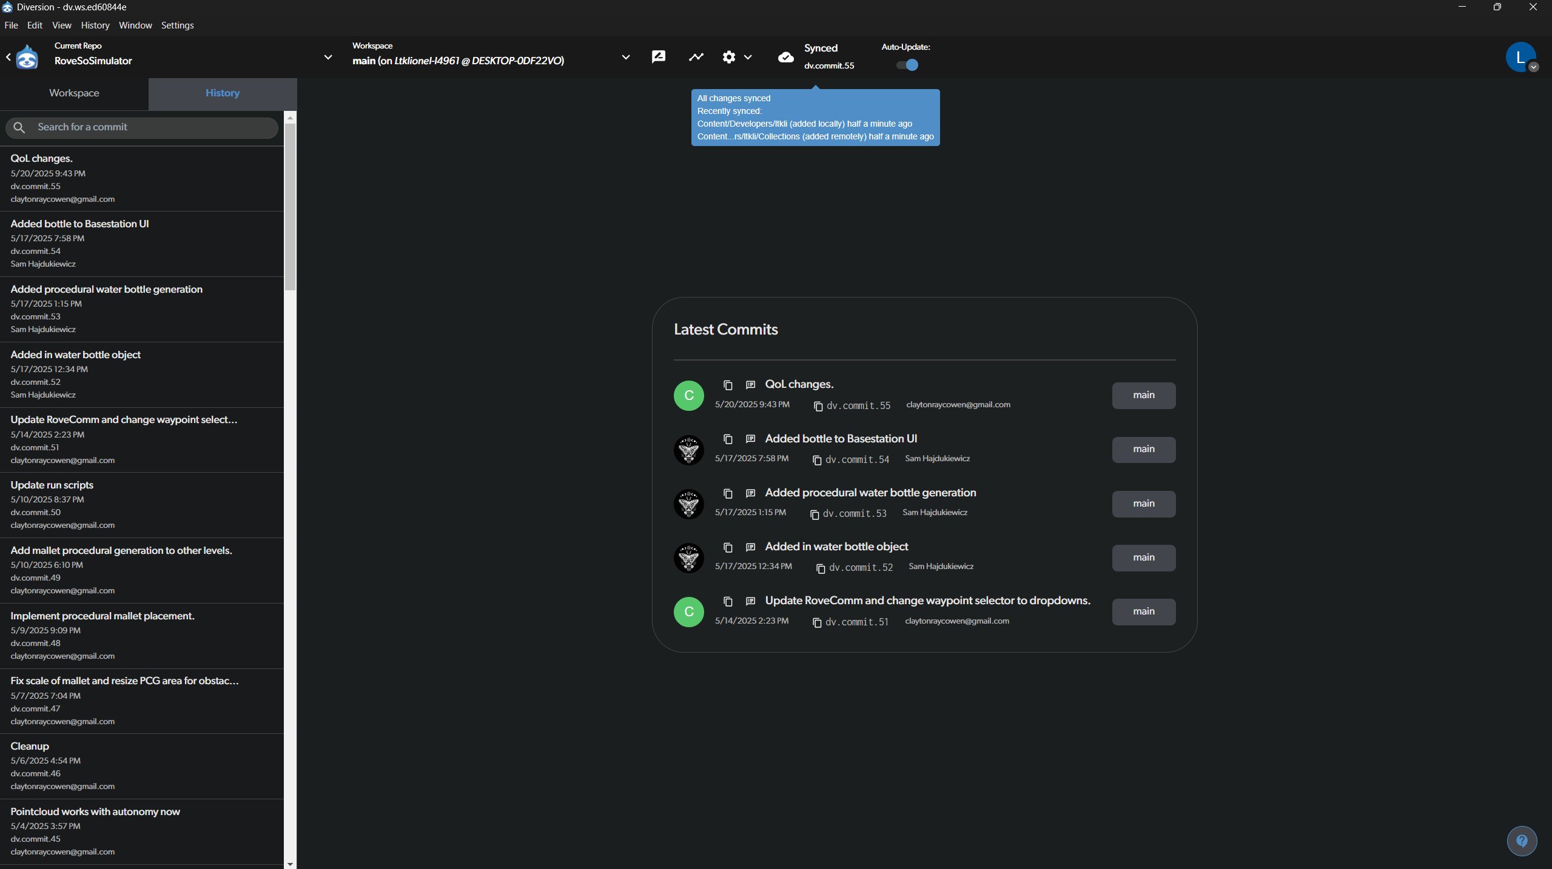Open the History menu in menu bar

95,25
